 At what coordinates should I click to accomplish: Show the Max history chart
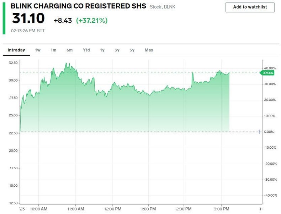tap(149, 50)
